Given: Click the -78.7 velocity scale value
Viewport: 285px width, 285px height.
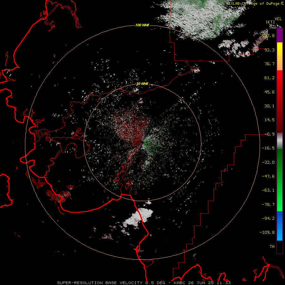Looking at the screenshot, I should point(268,205).
